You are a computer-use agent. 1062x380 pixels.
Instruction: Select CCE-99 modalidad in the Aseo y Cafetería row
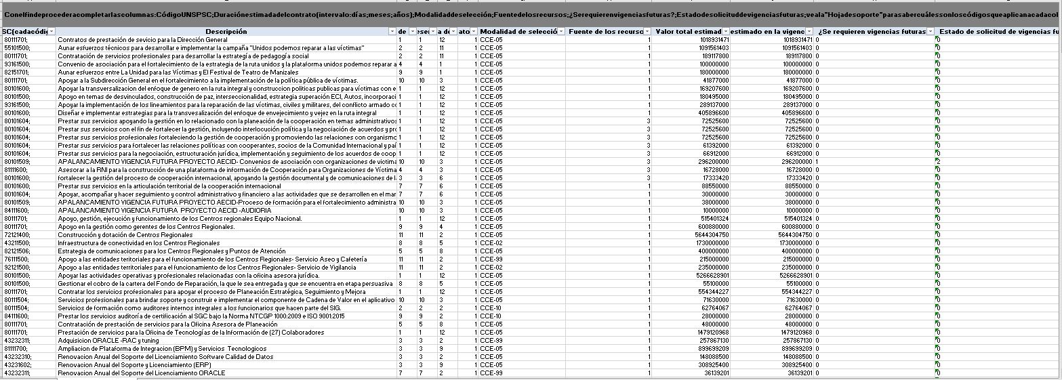point(522,259)
